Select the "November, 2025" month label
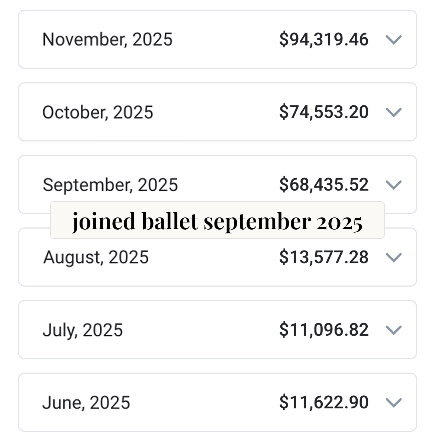Viewport: 435px width, 440px height. click(107, 39)
